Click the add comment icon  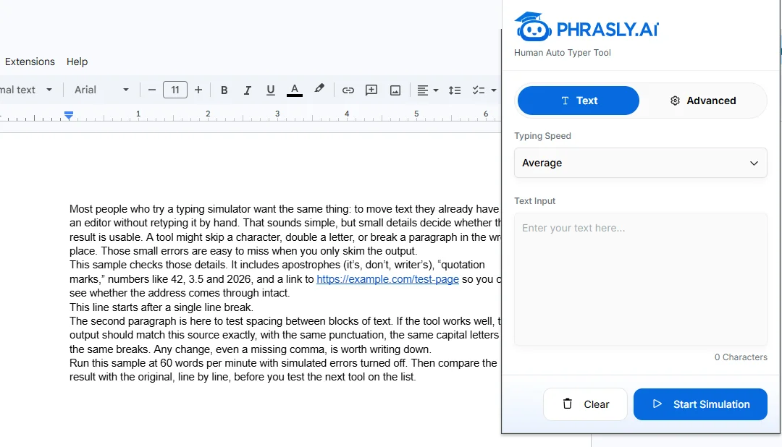(x=371, y=90)
